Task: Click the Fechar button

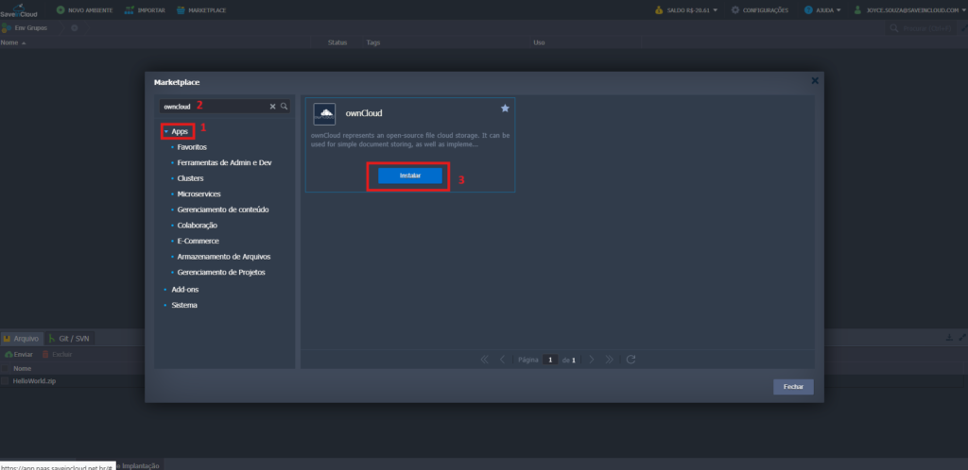Action: pyautogui.click(x=793, y=387)
